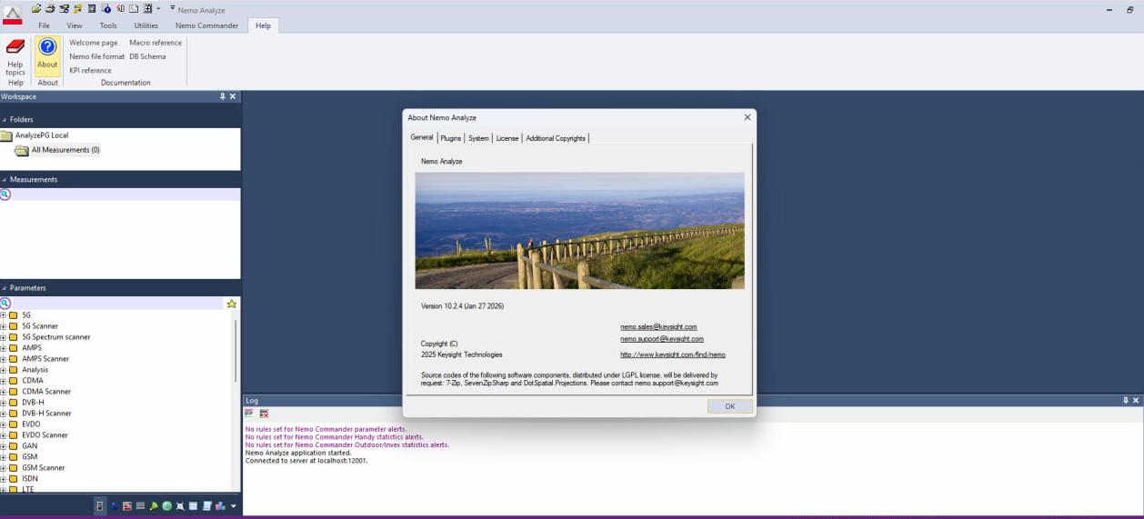The width and height of the screenshot is (1144, 519).
Task: Switch to Additional Copyrights tab in About dialog
Action: point(556,138)
